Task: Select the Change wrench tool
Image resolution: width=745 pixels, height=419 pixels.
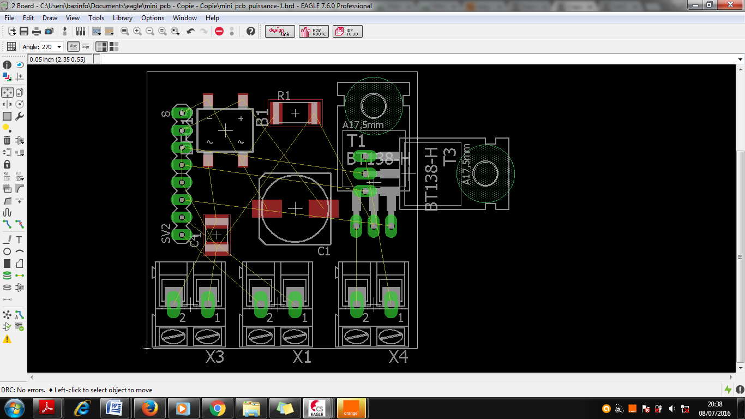Action: pyautogui.click(x=20, y=116)
